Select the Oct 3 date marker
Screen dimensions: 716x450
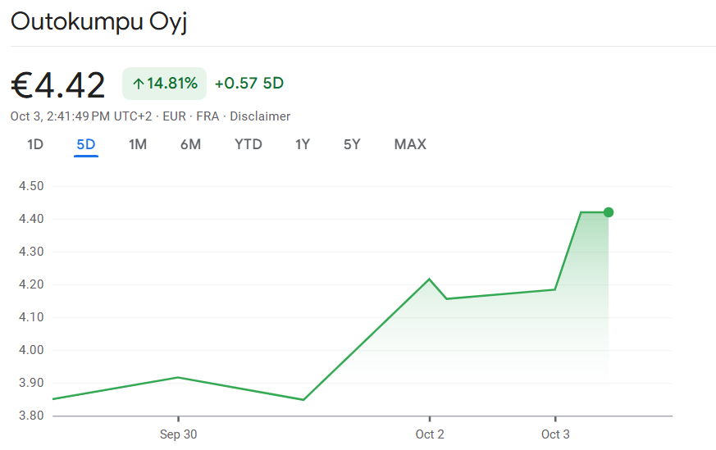555,434
